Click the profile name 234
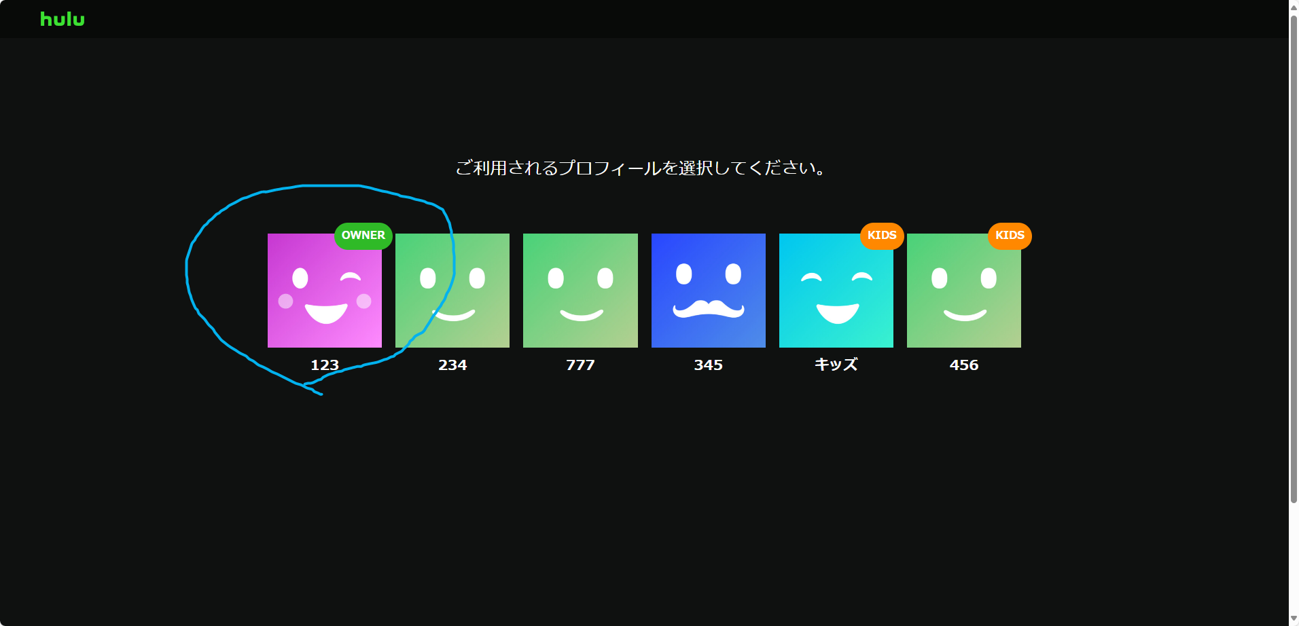Viewport: 1299px width, 626px height. 452,365
